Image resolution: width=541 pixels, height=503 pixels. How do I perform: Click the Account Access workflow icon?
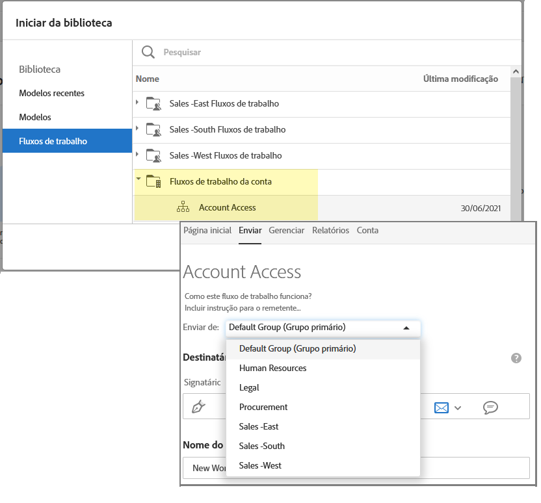(183, 207)
